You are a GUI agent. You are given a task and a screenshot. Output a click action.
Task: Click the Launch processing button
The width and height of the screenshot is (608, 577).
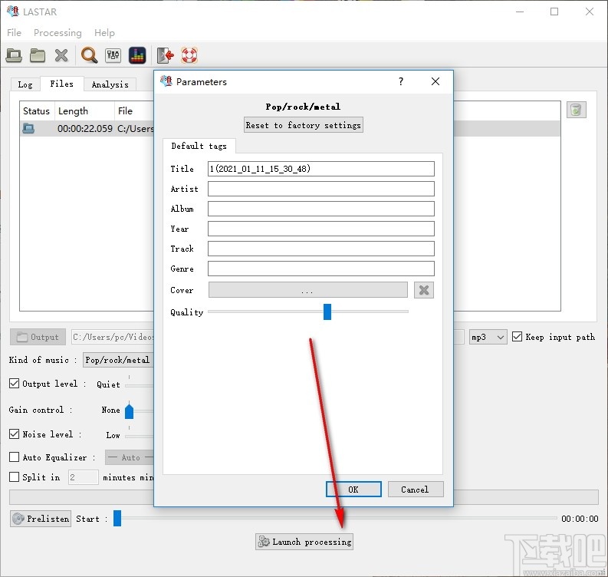[x=304, y=541]
